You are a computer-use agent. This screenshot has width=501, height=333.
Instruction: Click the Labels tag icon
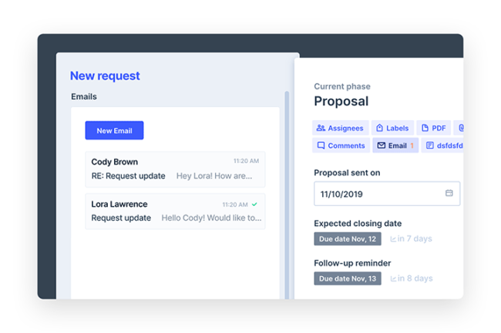(x=379, y=128)
